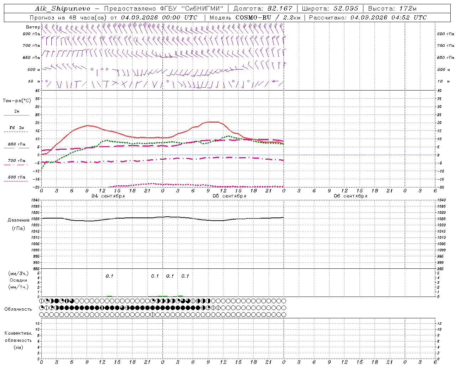456x365 pixels.
Task: Select the 2м temperature legend line
Action: 16,113
